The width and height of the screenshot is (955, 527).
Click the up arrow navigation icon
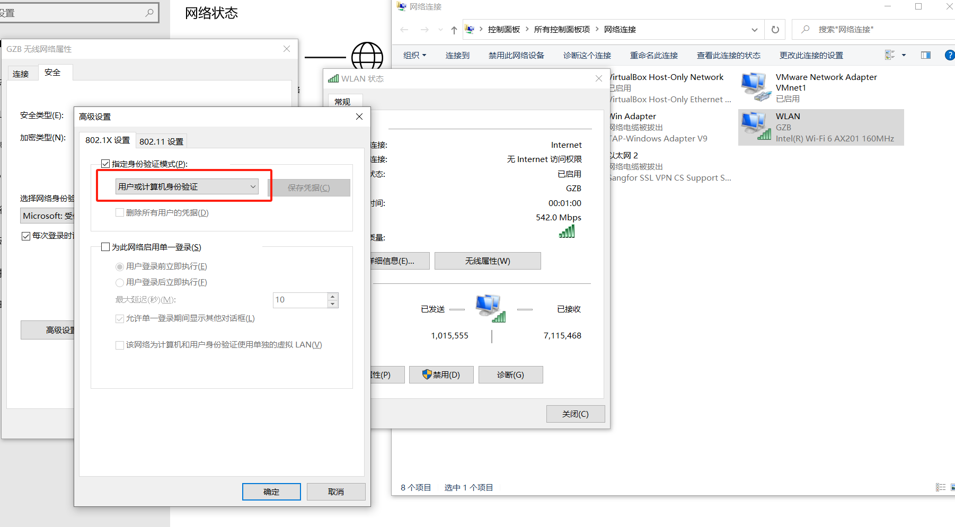coord(454,30)
